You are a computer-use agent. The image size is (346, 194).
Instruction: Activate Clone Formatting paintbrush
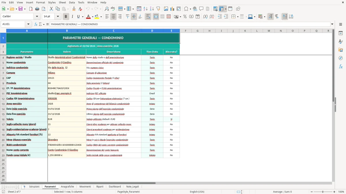74,9
